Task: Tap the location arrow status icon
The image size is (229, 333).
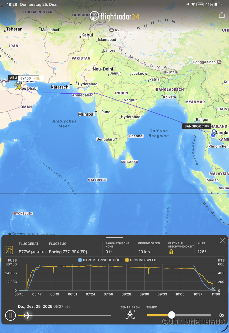Action: [x=188, y=4]
